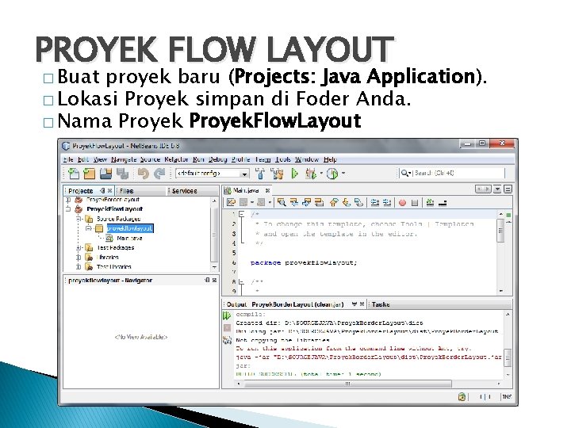The width and height of the screenshot is (571, 428).
Task: Select the Main.java editor tab
Action: [x=246, y=190]
